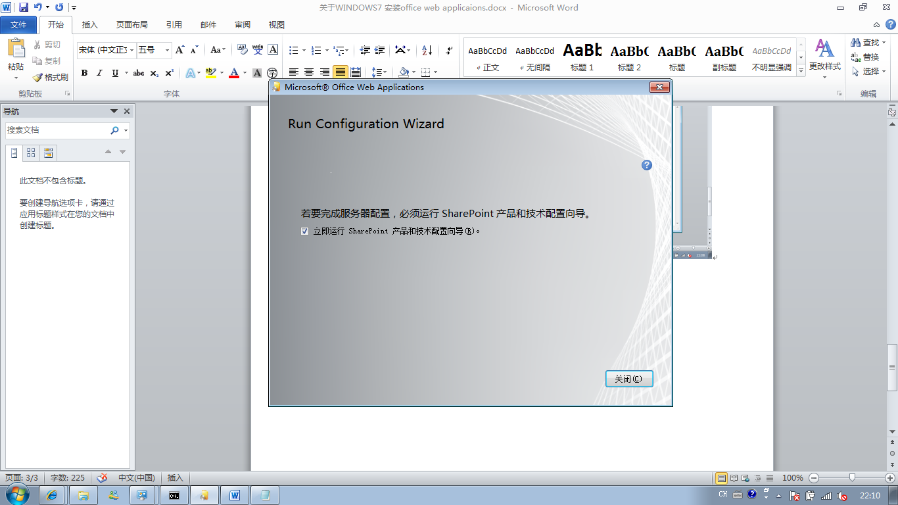Apply italic formatting
The image size is (898, 505).
point(100,73)
